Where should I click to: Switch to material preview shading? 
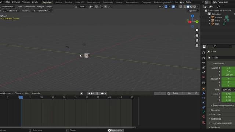(191, 7)
